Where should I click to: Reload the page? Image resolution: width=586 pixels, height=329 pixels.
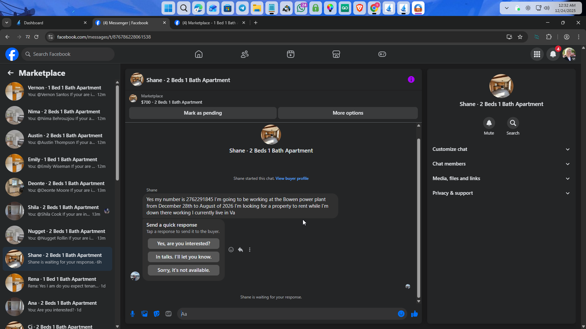[x=36, y=37]
